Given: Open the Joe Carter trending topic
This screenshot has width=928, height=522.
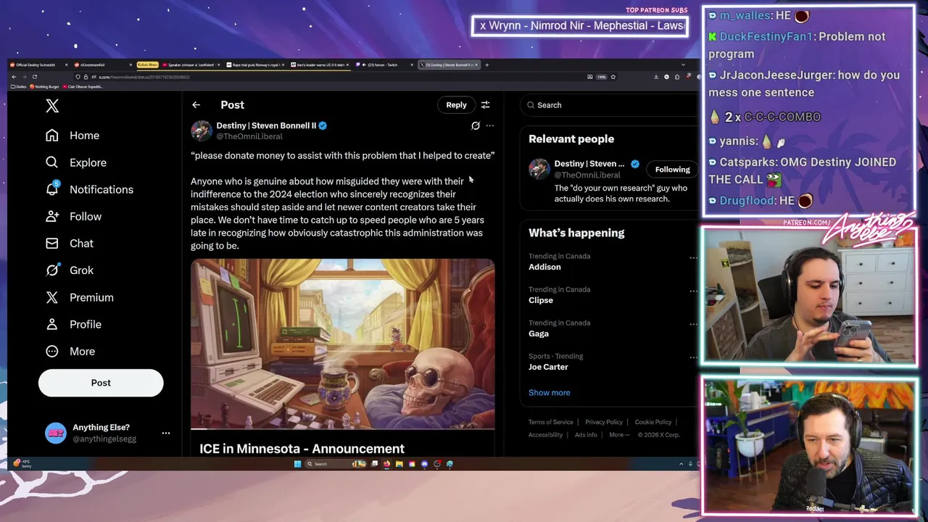Looking at the screenshot, I should pos(548,367).
